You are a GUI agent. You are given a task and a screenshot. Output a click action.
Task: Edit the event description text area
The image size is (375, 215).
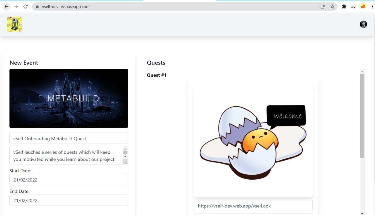coord(66,155)
